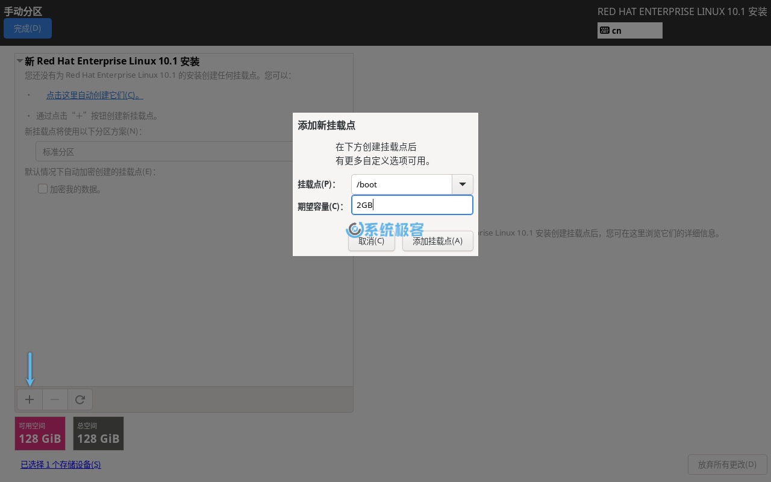
Task: Click the dark 总空间 128 GiB box
Action: (98, 433)
